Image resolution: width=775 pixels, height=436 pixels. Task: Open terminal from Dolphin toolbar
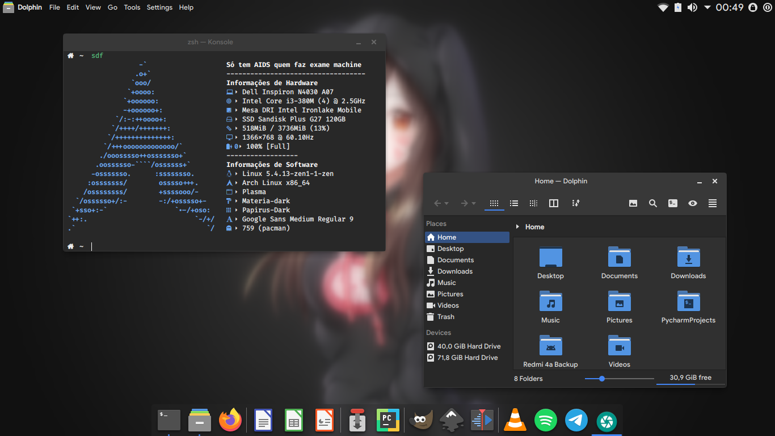(673, 203)
